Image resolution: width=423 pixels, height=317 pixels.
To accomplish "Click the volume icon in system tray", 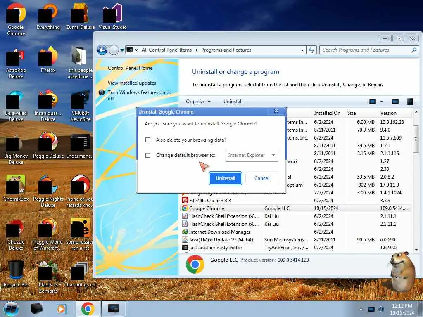I will (x=381, y=309).
